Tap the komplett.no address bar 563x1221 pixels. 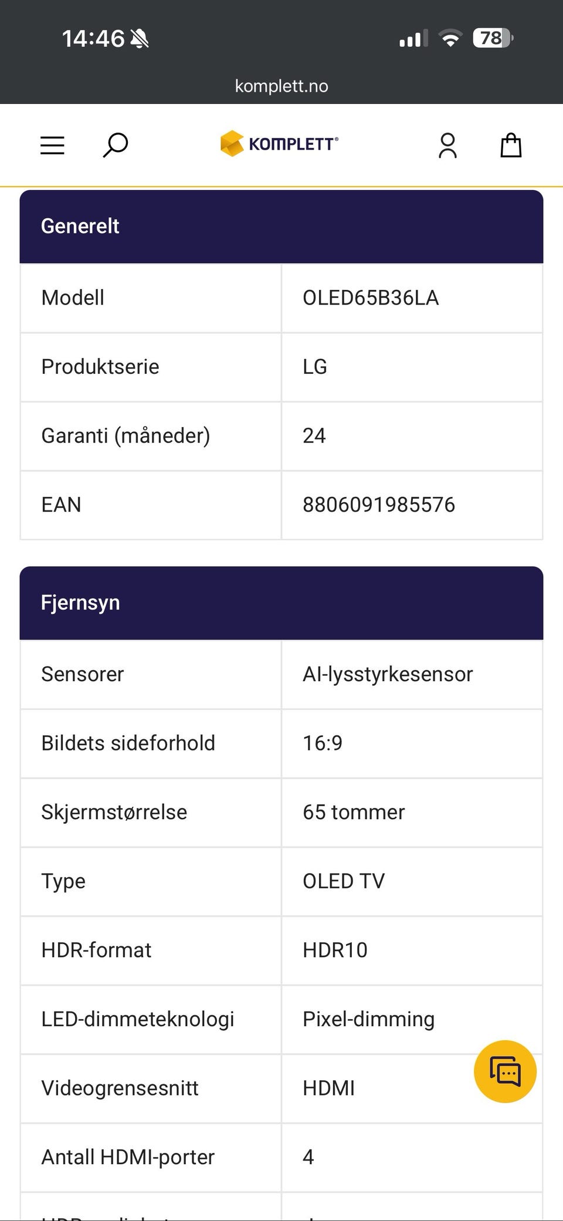click(x=281, y=86)
